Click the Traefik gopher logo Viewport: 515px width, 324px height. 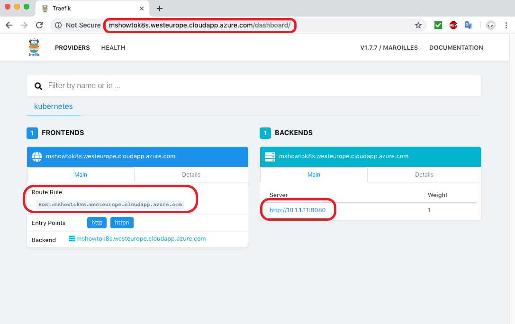click(x=34, y=47)
